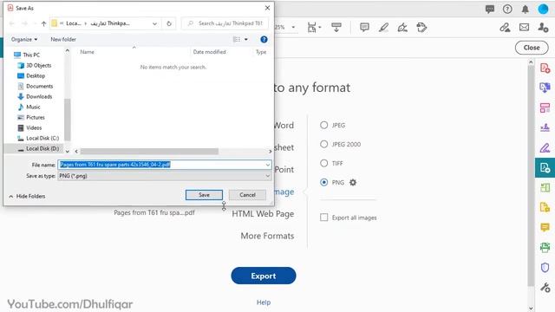
Task: Open the Organize dropdown menu
Action: tap(24, 39)
